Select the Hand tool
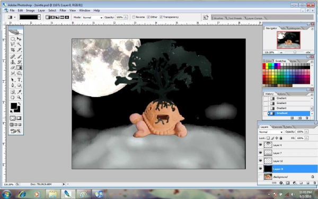318x199 pixels. pos(13,97)
